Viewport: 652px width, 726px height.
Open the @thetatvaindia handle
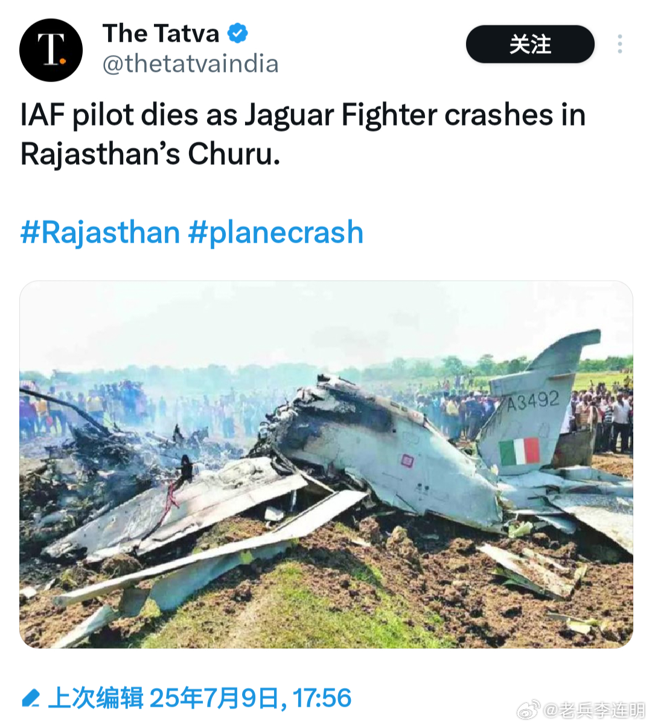click(x=190, y=64)
